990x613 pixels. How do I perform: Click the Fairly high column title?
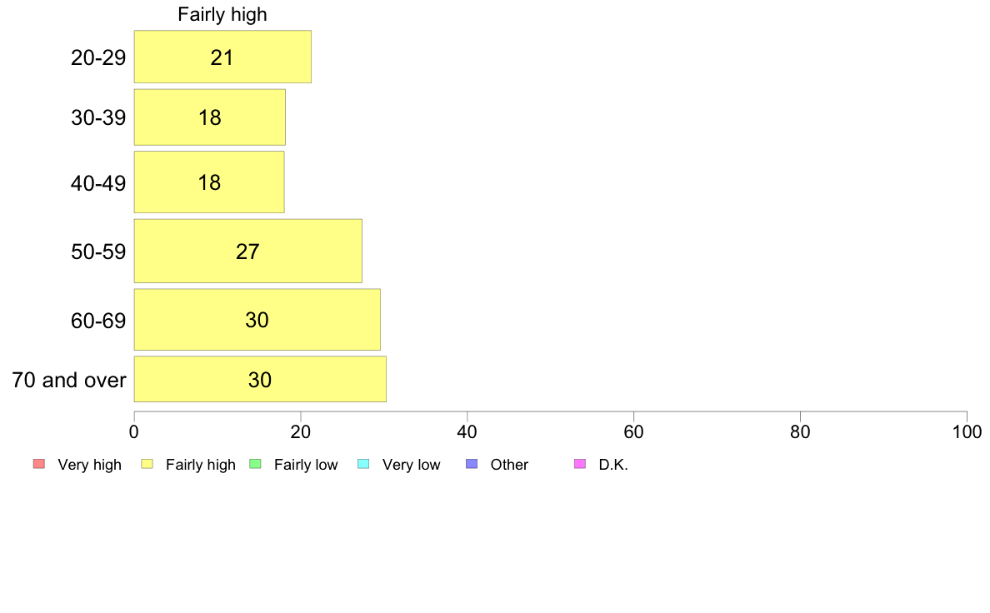222,14
